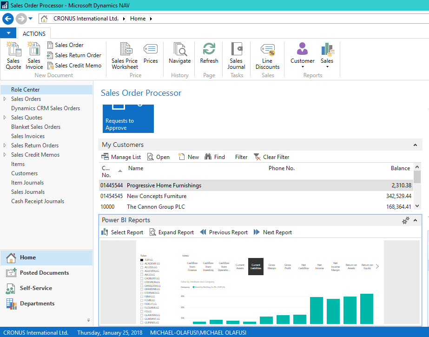Viewport: 429px width, 337px height.
Task: Find in My Customers list
Action: pyautogui.click(x=215, y=157)
